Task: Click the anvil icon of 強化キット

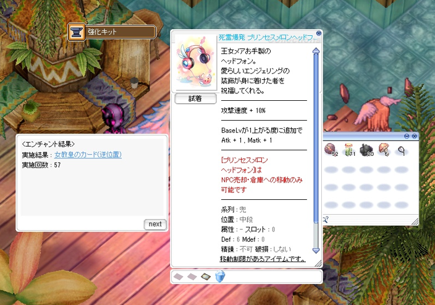Action: [76, 32]
